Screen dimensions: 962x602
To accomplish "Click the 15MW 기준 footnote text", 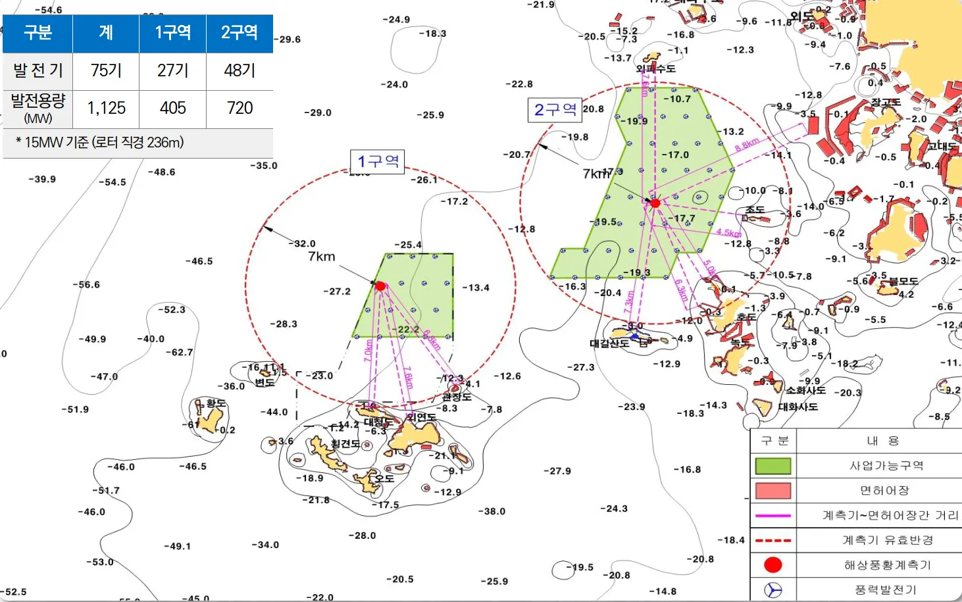I will coord(100,142).
